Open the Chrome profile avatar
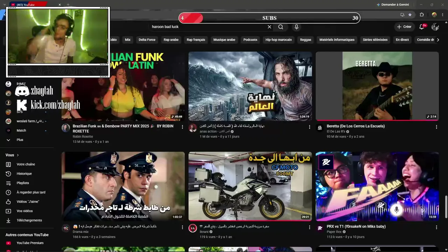Viewport: 448px width, 252px height. coord(434,15)
